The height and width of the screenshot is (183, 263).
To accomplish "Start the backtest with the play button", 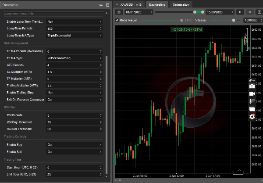I will tap(240, 12).
